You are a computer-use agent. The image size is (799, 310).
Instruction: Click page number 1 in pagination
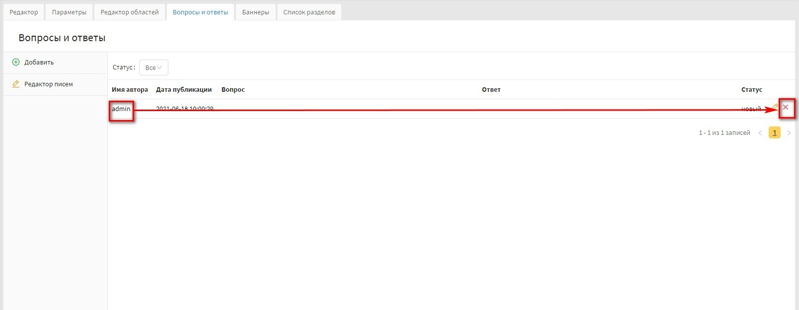(774, 133)
